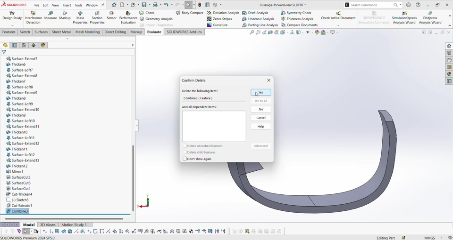Run the Check tool

147,13
